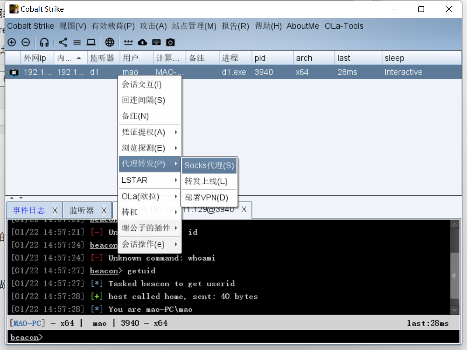Open screenshots via camera icon
This screenshot has height=350, width=467.
(170, 42)
